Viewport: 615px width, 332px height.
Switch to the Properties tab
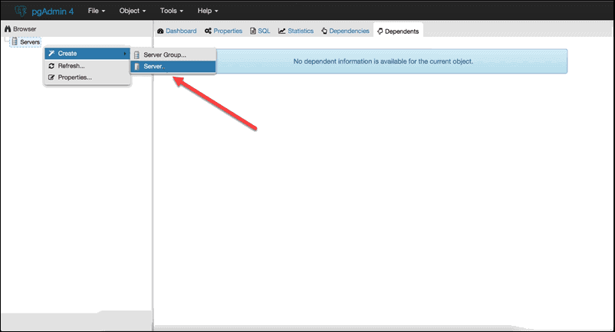pyautogui.click(x=223, y=31)
